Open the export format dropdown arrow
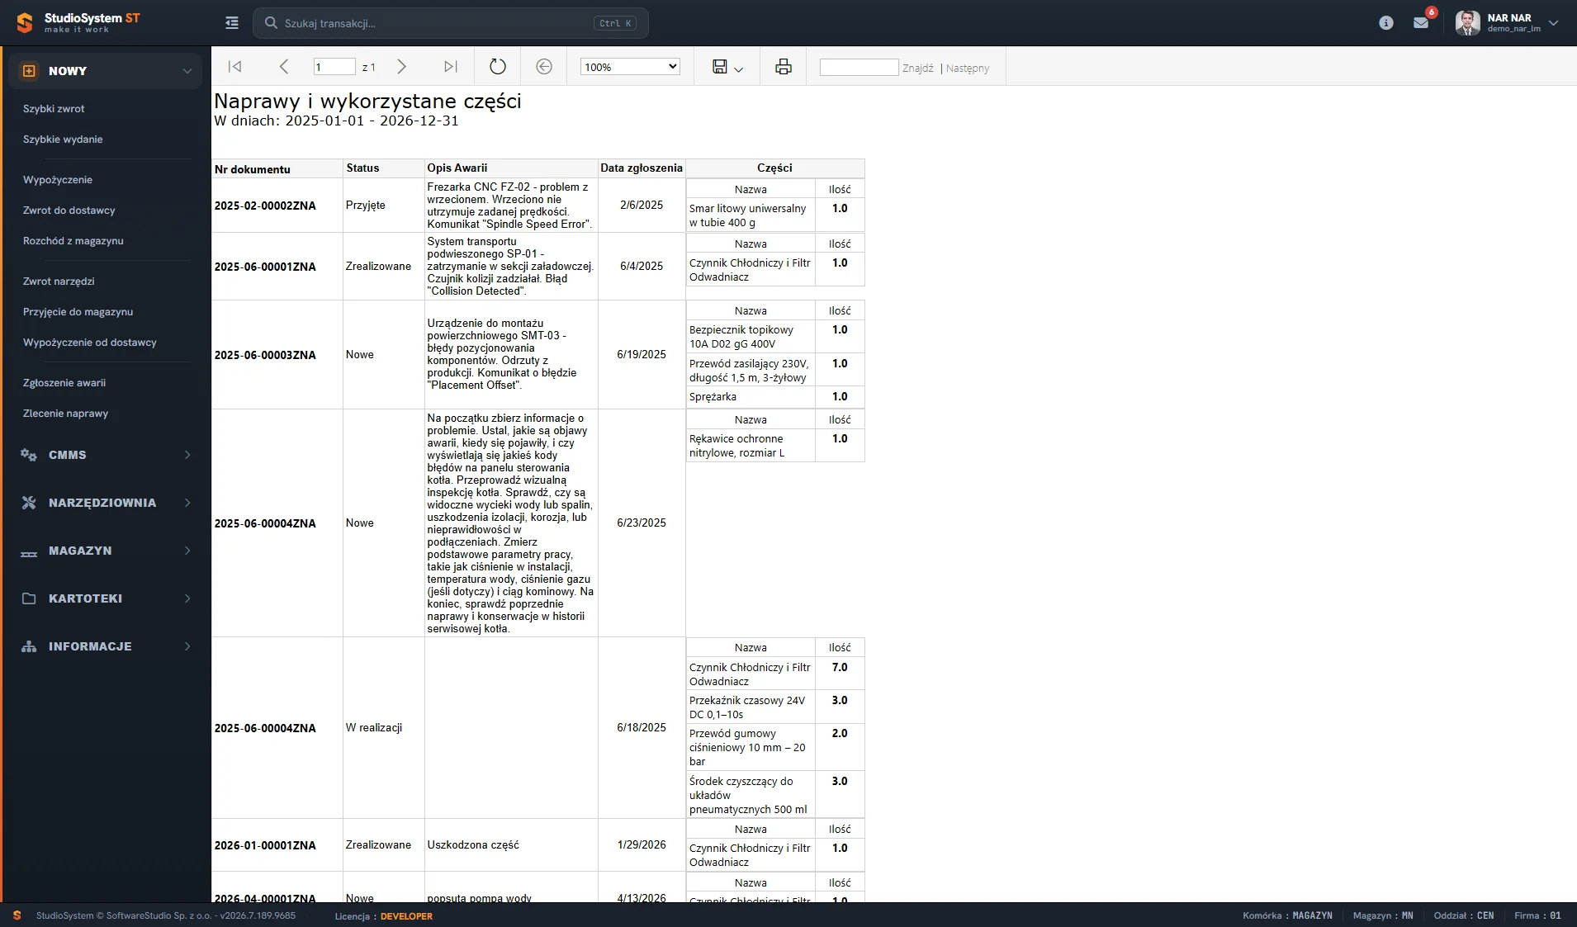 pos(739,69)
